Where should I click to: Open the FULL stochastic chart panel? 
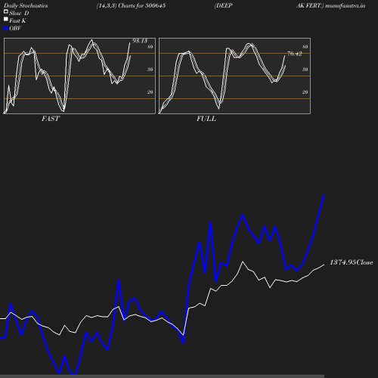point(234,76)
